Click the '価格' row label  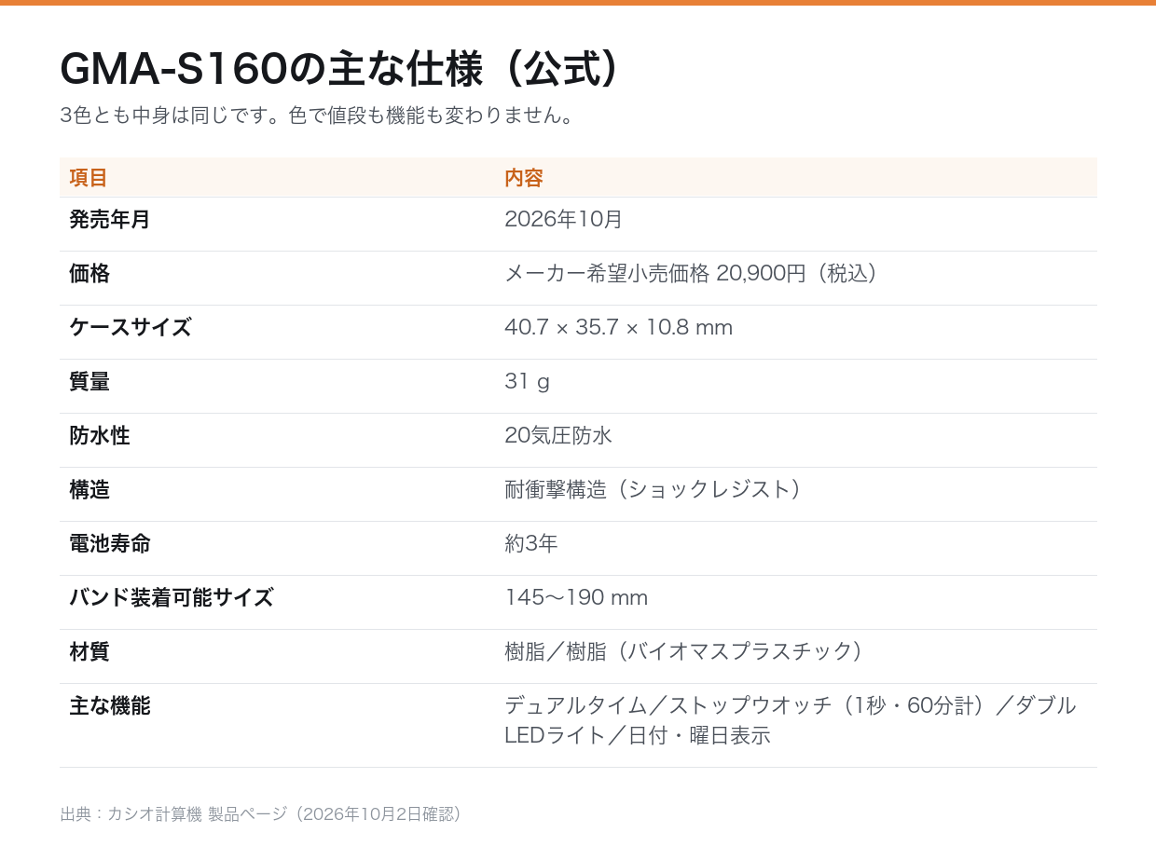(x=89, y=274)
